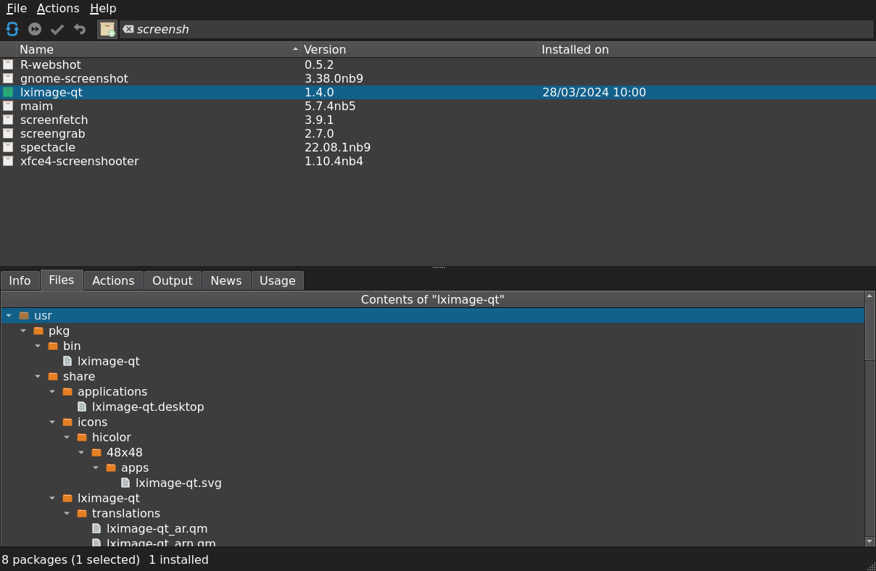876x571 pixels.
Task: Open the File menu
Action: (17, 9)
